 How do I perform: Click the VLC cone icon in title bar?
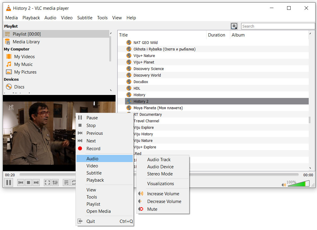click(x=8, y=8)
